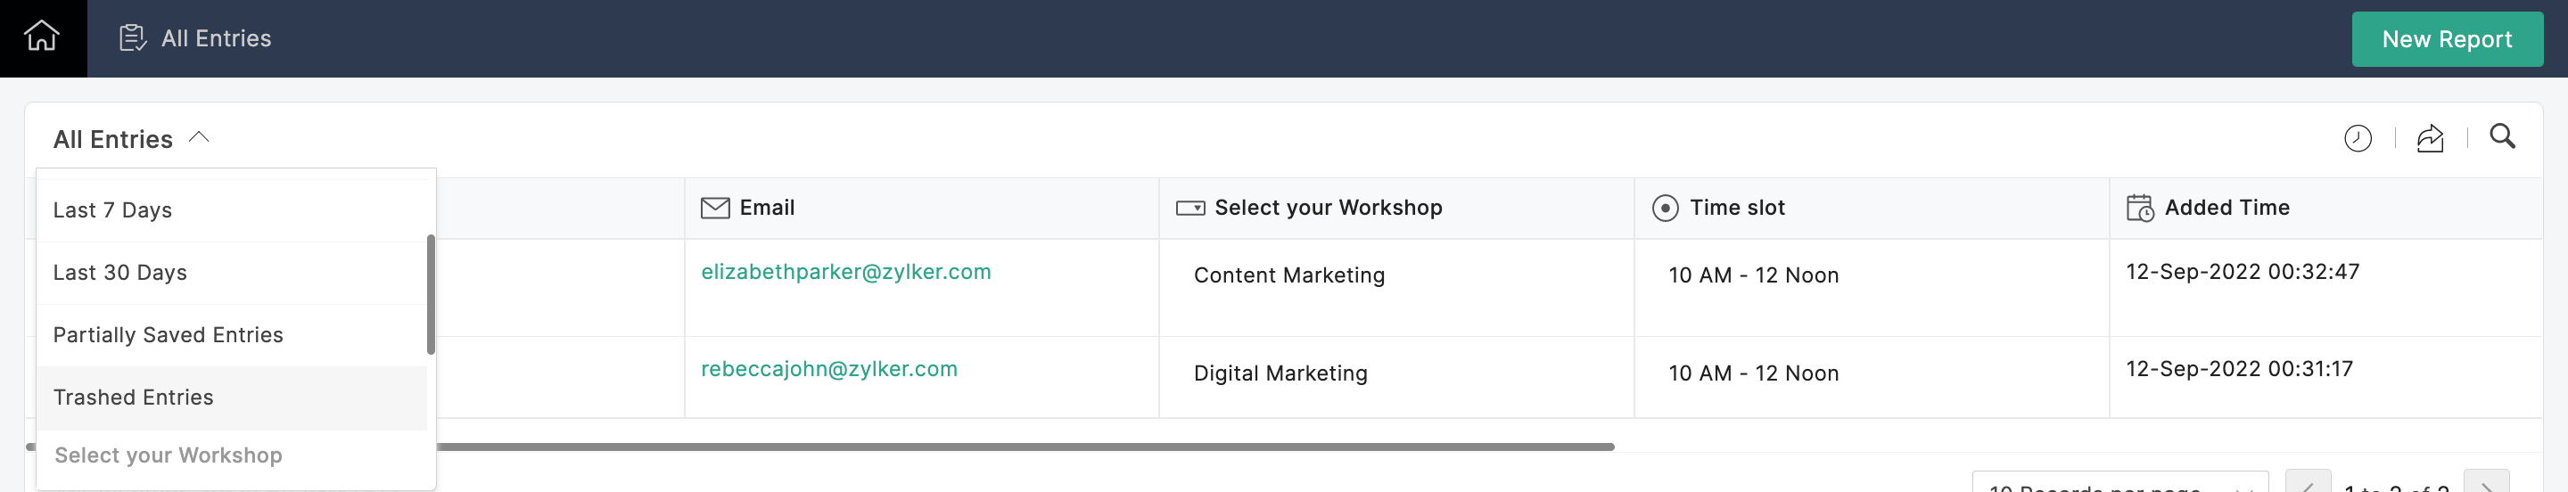
Task: Click the share export icon
Action: pos(2430,138)
